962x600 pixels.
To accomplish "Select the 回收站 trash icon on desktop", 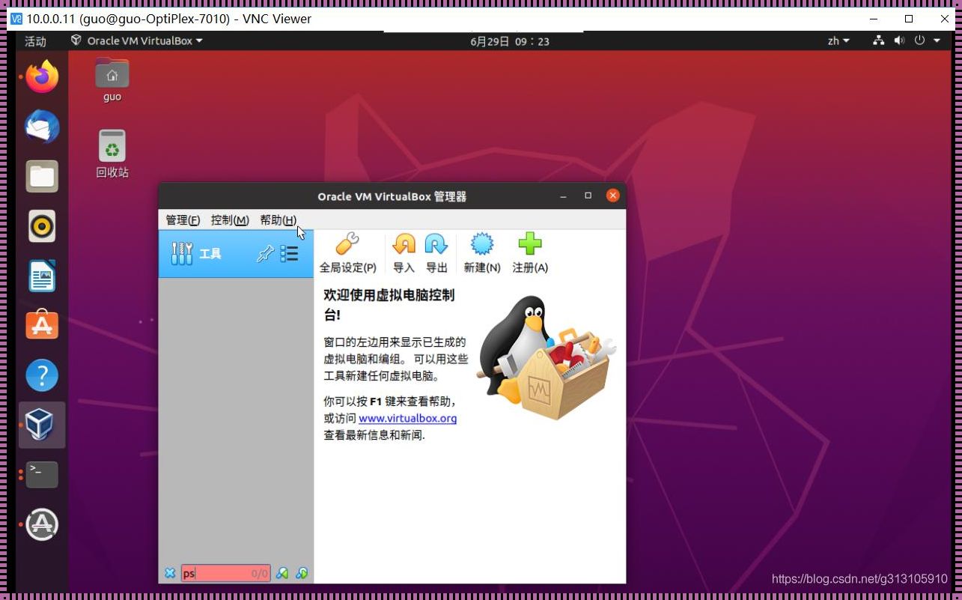I will coord(112,154).
